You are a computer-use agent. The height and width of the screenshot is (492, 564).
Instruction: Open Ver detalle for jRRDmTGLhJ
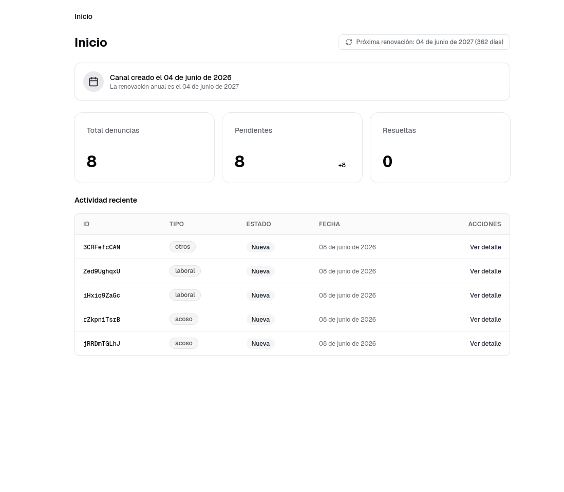click(x=485, y=343)
